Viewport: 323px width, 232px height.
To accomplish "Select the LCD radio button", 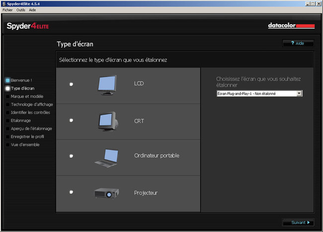I will (71, 84).
